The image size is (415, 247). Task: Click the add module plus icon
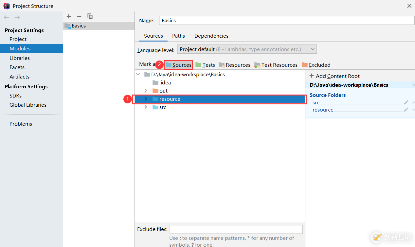coord(69,16)
